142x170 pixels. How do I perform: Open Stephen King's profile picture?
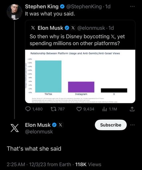coord(14,12)
